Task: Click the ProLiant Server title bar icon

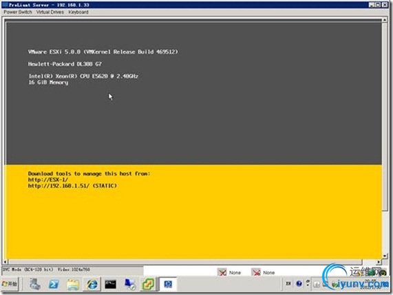Action: coord(5,5)
